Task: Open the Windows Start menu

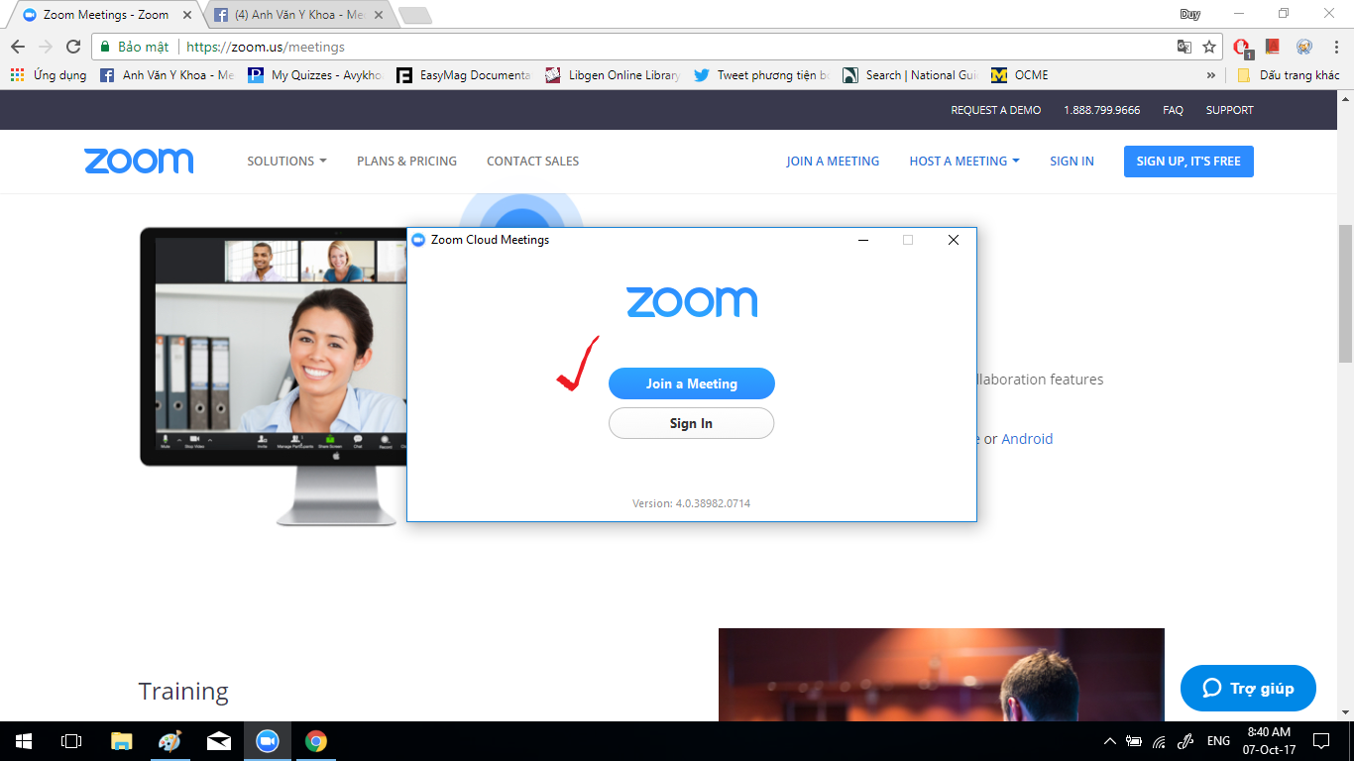Action: point(23,741)
